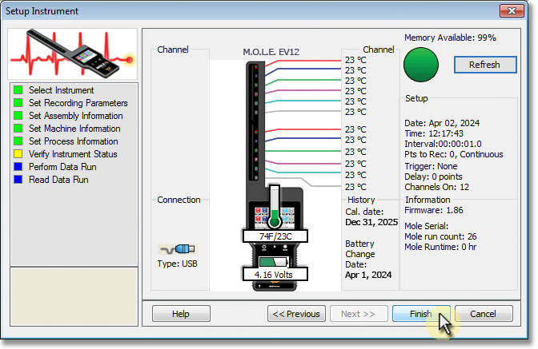
Task: Click the Cancel button
Action: pyautogui.click(x=484, y=313)
